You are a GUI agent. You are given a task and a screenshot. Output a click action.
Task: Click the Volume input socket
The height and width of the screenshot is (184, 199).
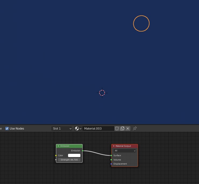click(x=111, y=160)
